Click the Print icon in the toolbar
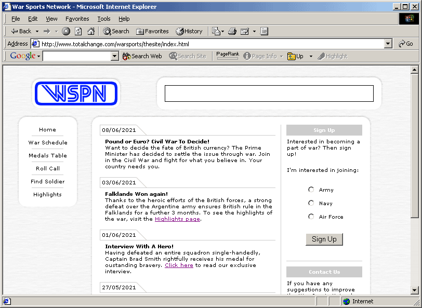422x308 pixels. pos(232,31)
